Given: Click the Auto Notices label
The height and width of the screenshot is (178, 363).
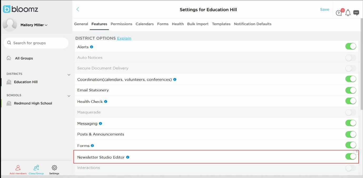Looking at the screenshot, I should click(90, 57).
